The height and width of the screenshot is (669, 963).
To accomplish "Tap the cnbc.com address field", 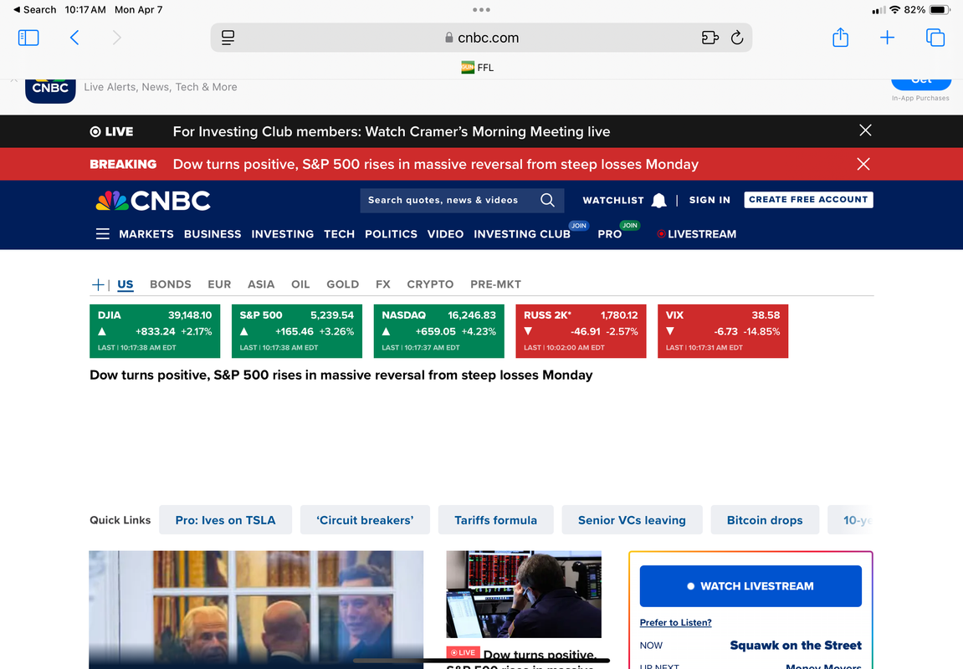I will pos(482,38).
